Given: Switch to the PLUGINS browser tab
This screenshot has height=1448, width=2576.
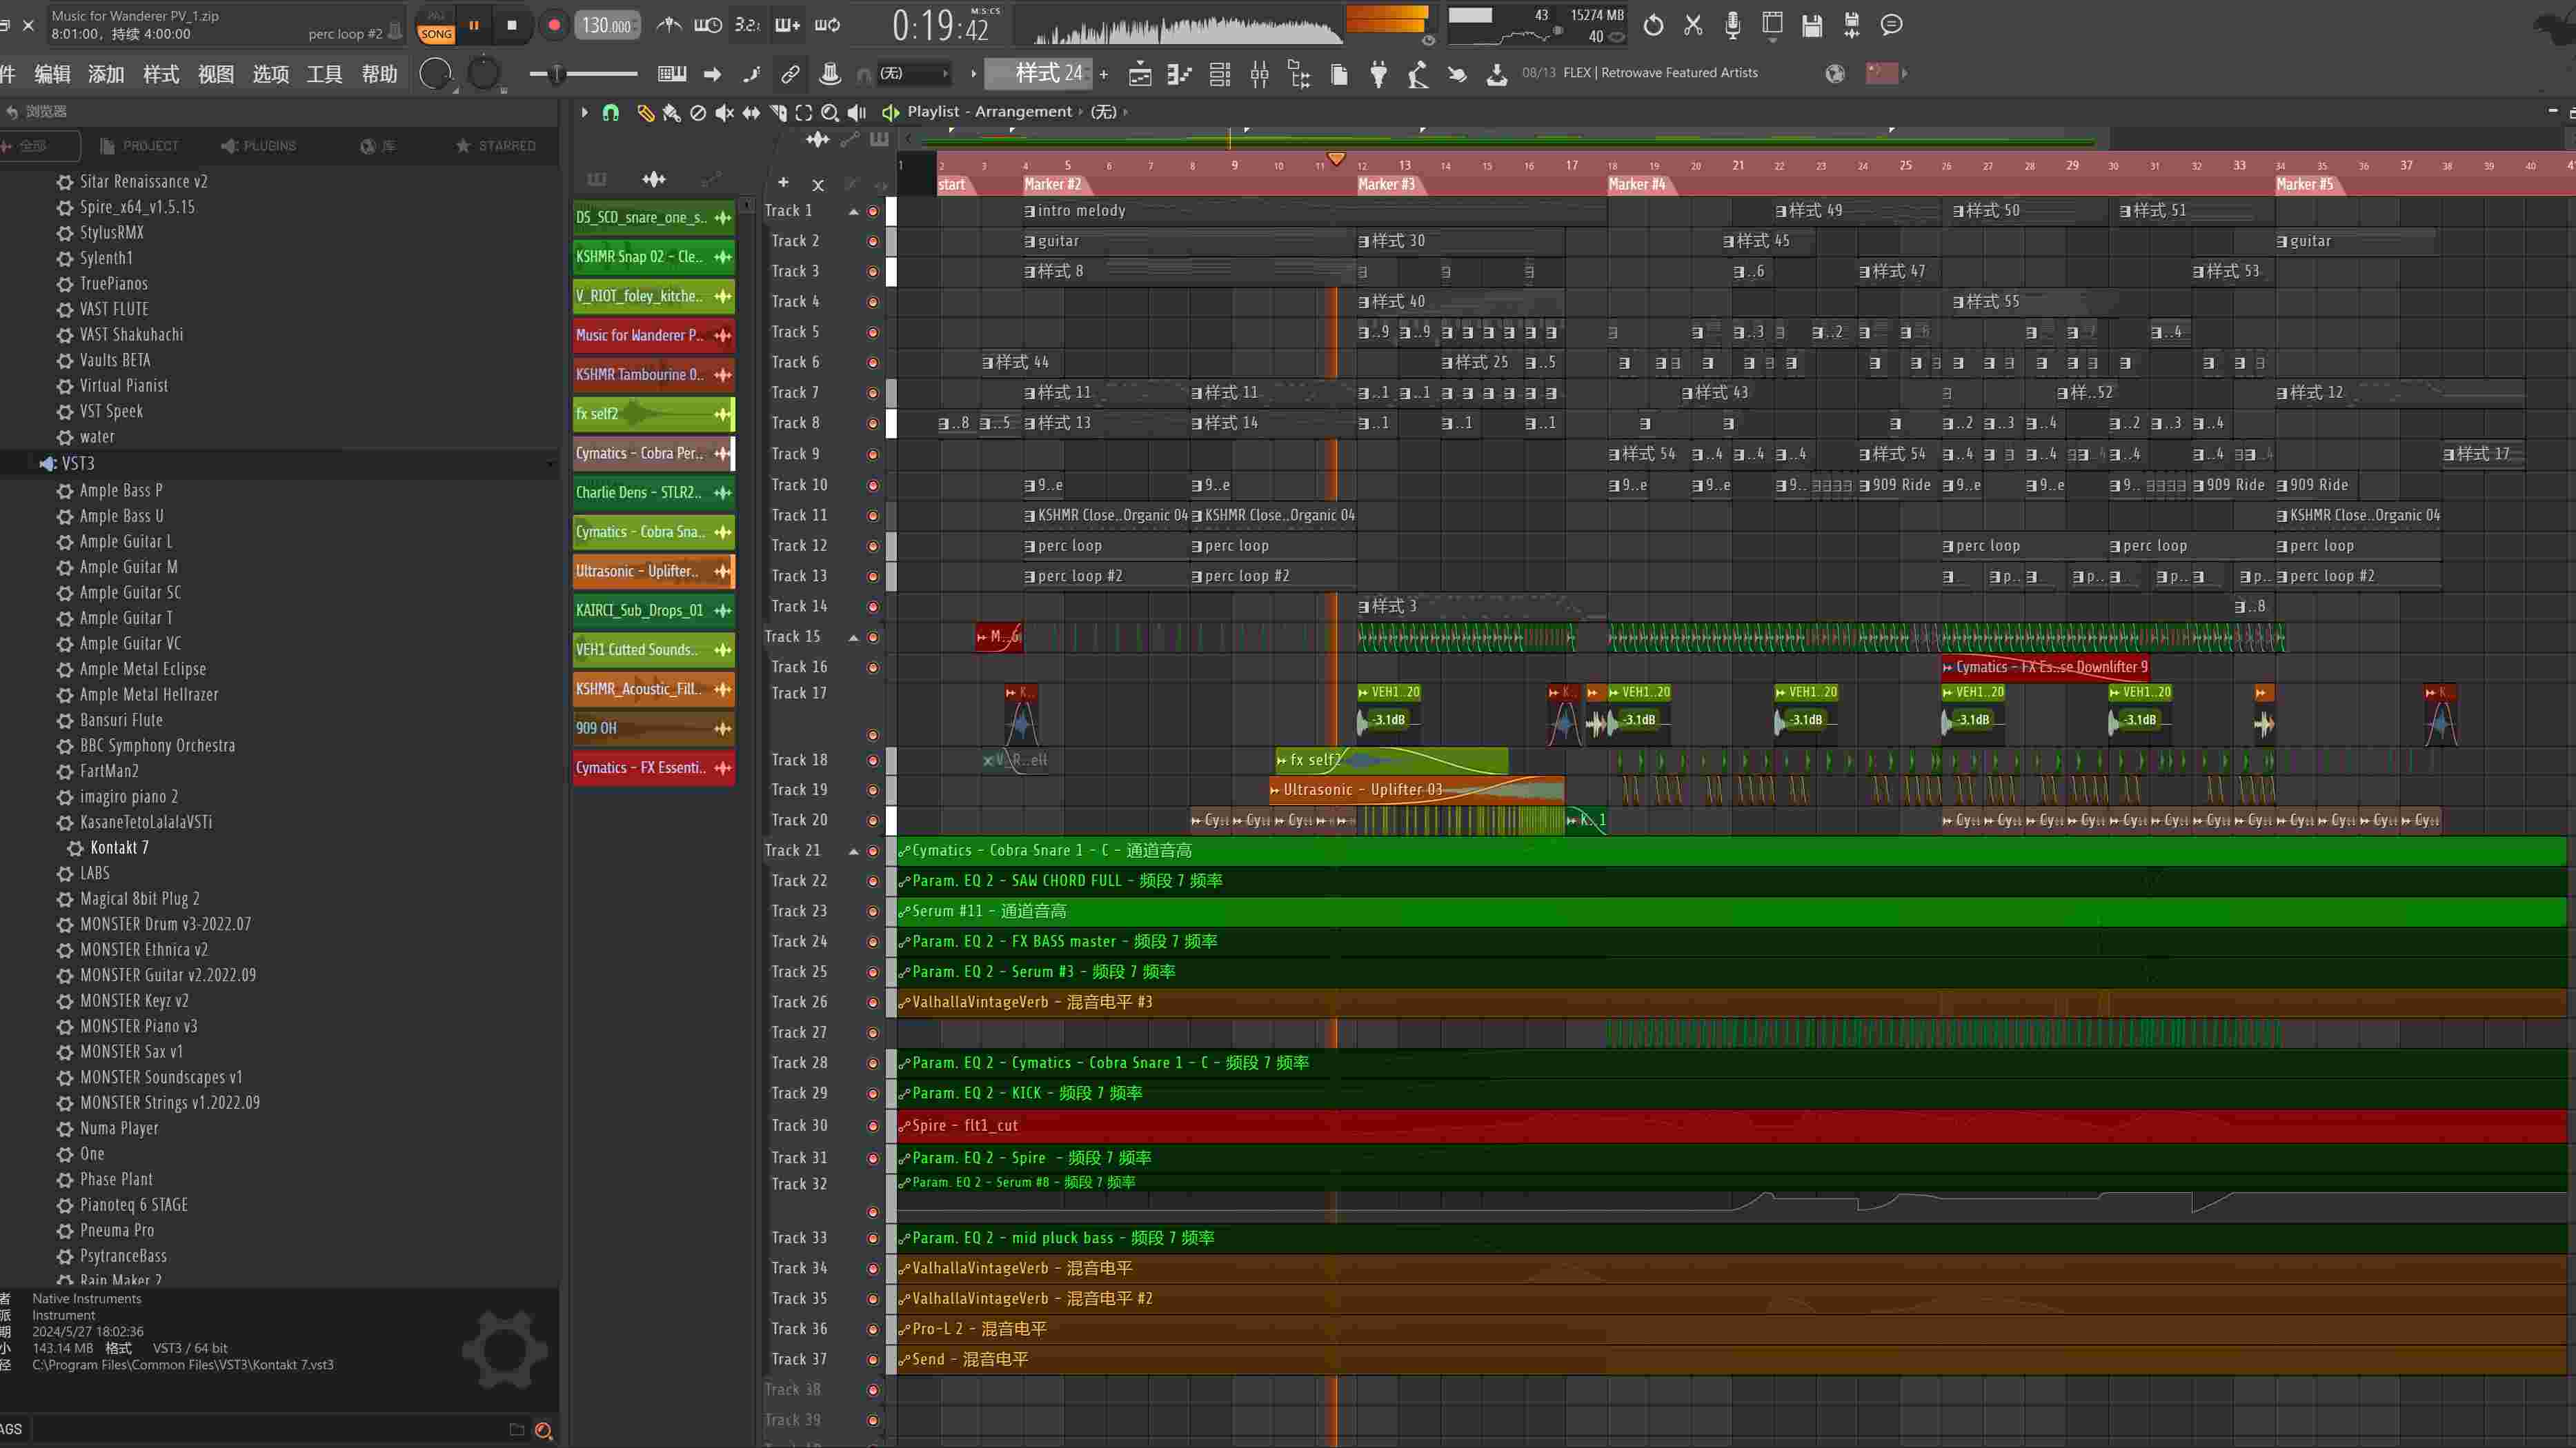Looking at the screenshot, I should (258, 146).
